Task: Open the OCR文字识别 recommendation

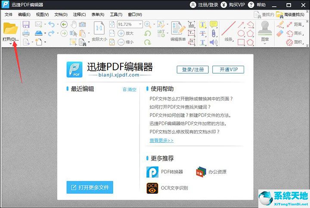Action: pyautogui.click(x=167, y=188)
